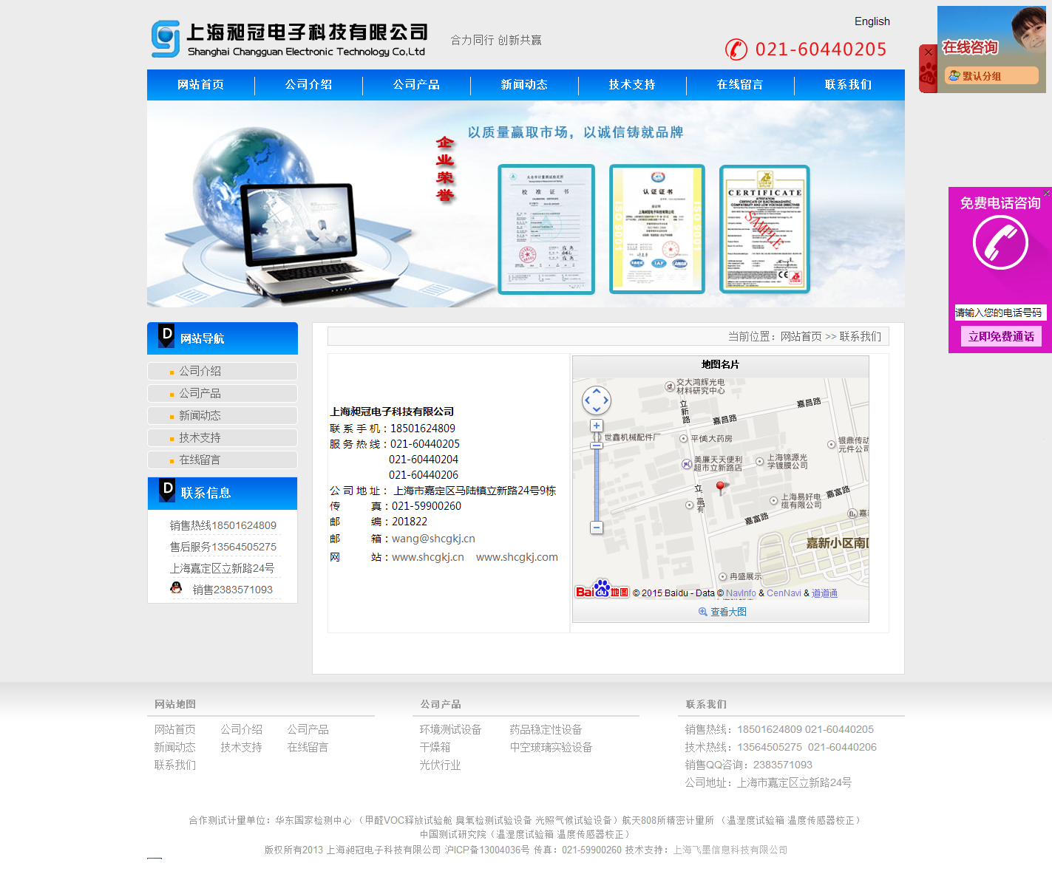Image resolution: width=1052 pixels, height=877 pixels.
Task: Click the map zoom-in plus button
Action: click(597, 426)
